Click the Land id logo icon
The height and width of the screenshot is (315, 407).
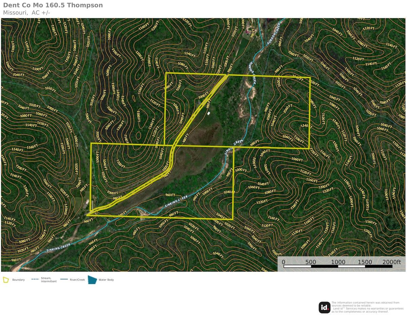point(325,308)
